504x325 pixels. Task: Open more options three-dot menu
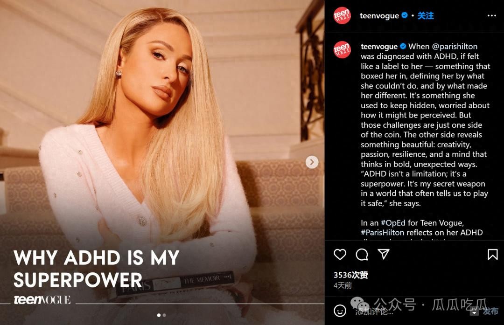491,15
